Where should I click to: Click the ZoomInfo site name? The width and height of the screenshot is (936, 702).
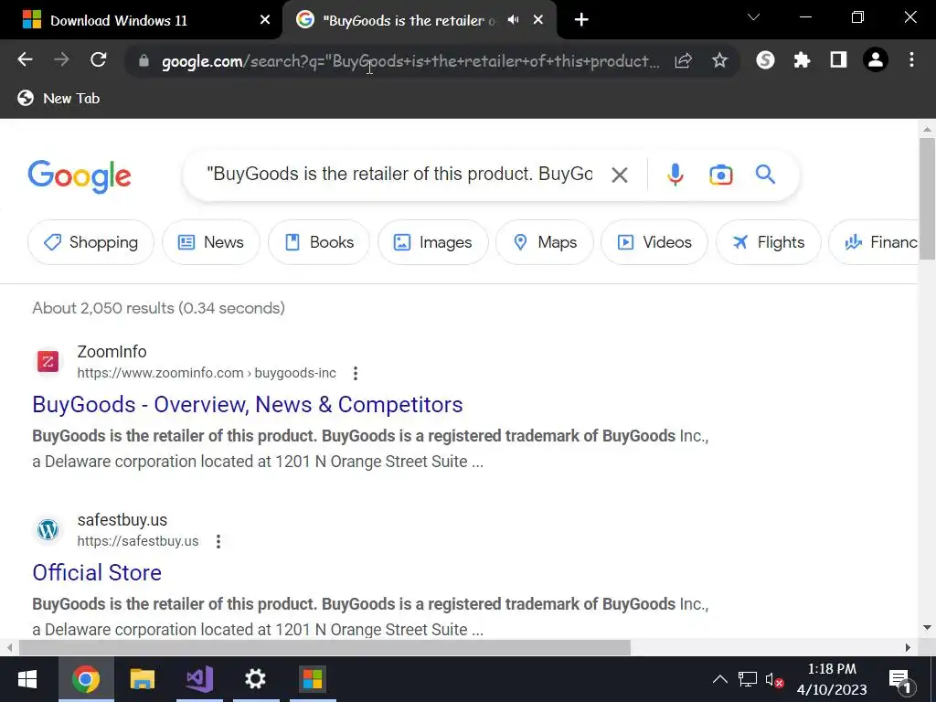112,352
